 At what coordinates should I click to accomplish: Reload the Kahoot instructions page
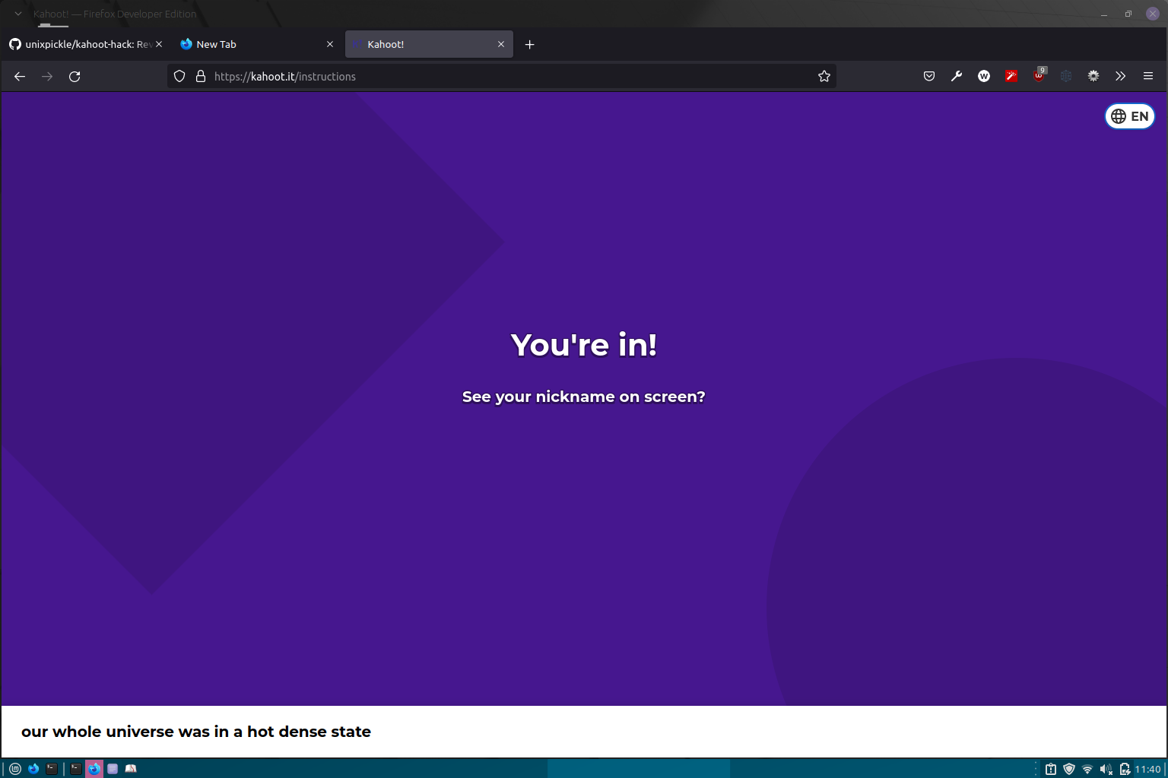click(75, 76)
